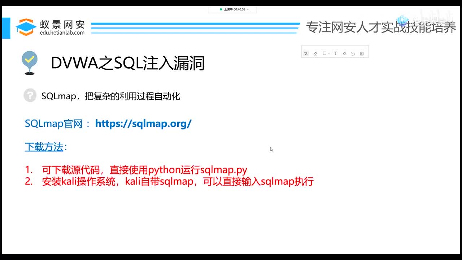The image size is (462, 260).
Task: Minimize the annotation toolbar
Action: point(365,48)
